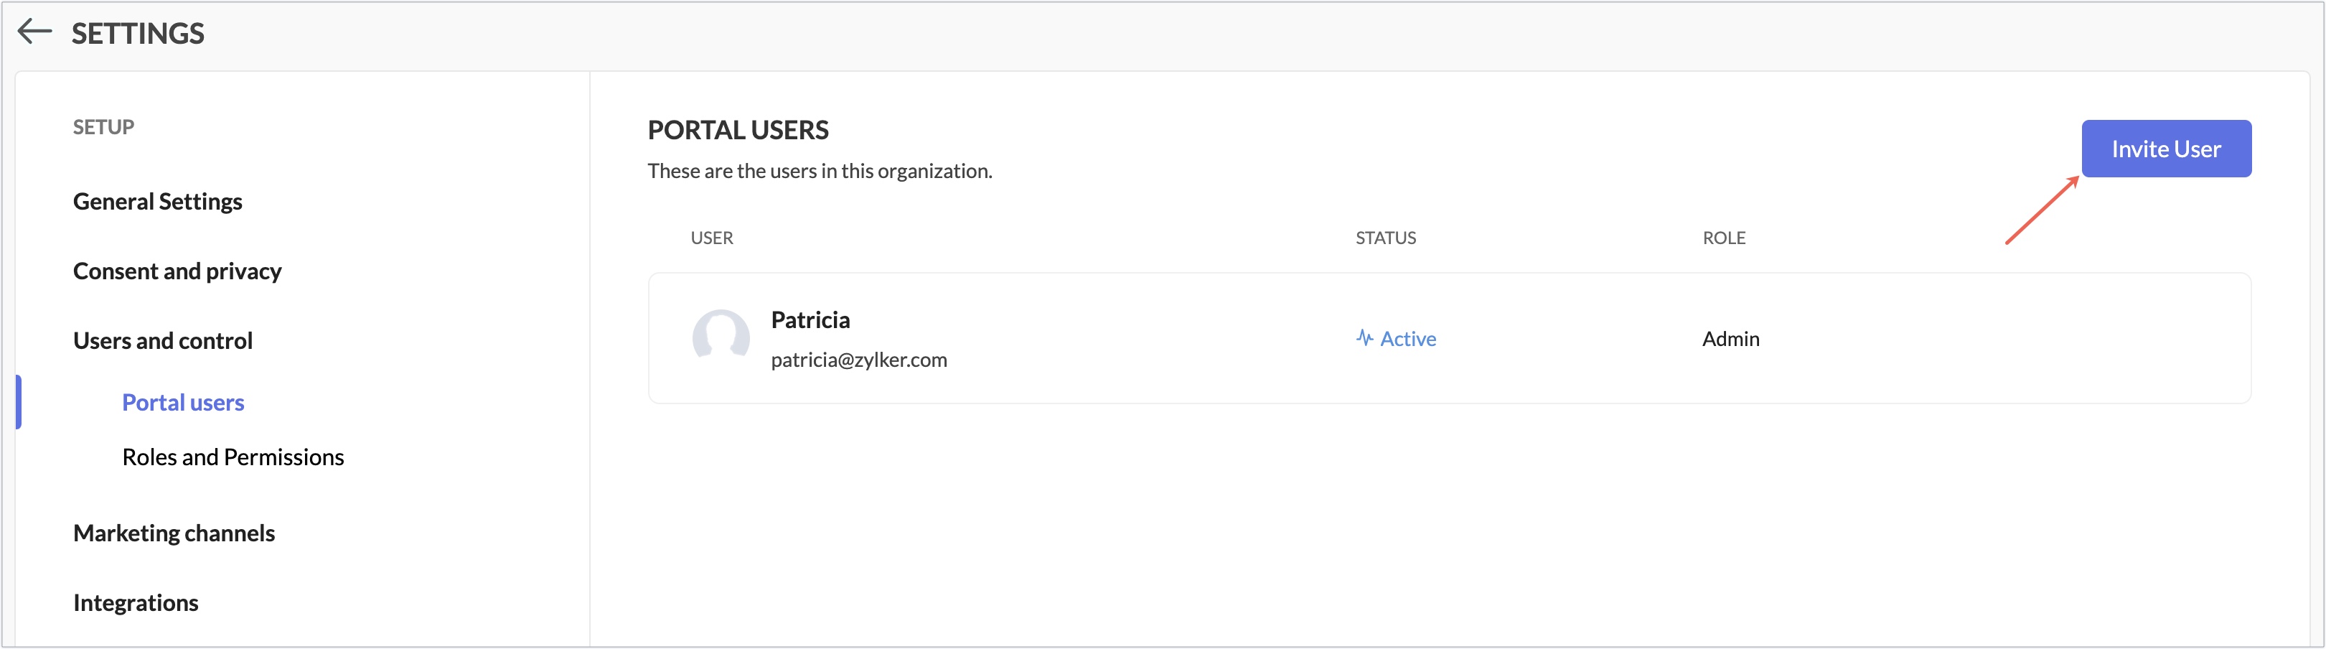Expand the Integrations section
Screen dimensions: 2326x649
point(136,602)
